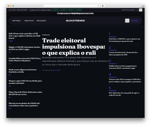Click the Investir Agora link
The height and width of the screenshot is (127, 151).
[129, 10]
